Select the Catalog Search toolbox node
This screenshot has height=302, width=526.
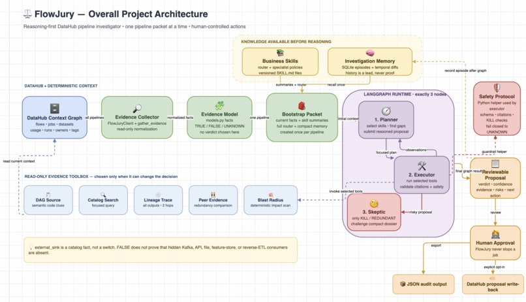click(x=103, y=200)
